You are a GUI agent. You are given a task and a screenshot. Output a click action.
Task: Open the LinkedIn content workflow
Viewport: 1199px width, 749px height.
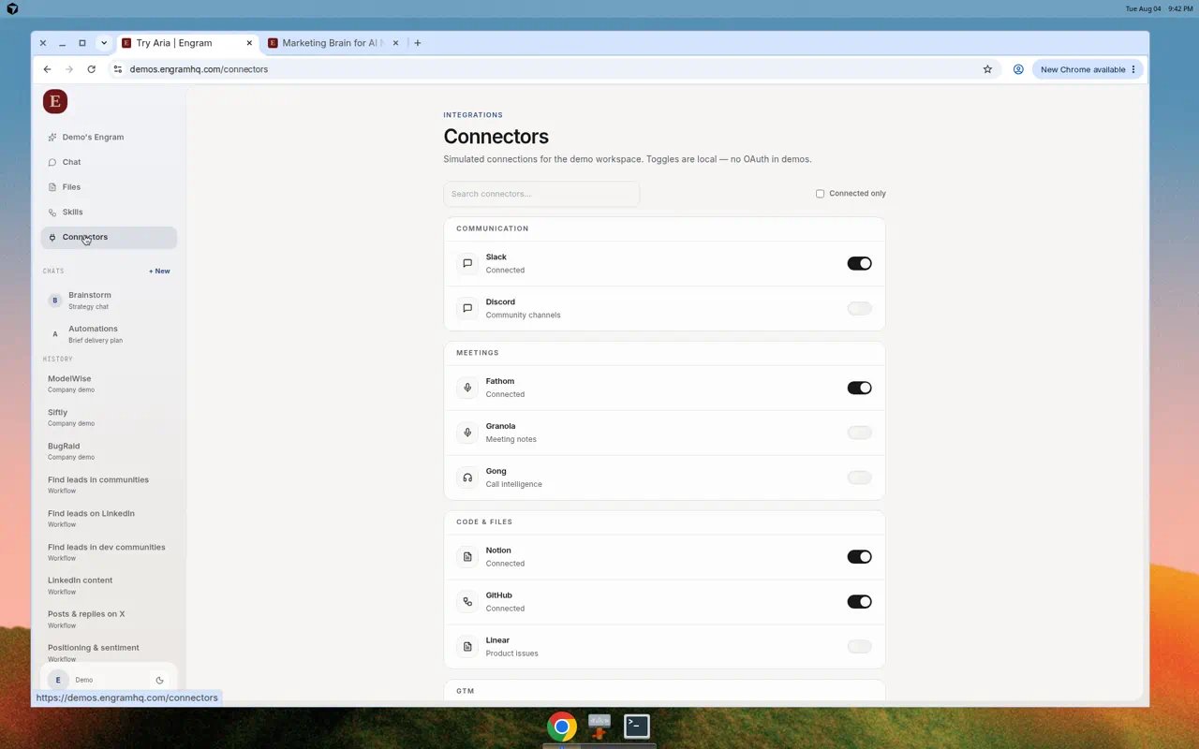pyautogui.click(x=109, y=586)
